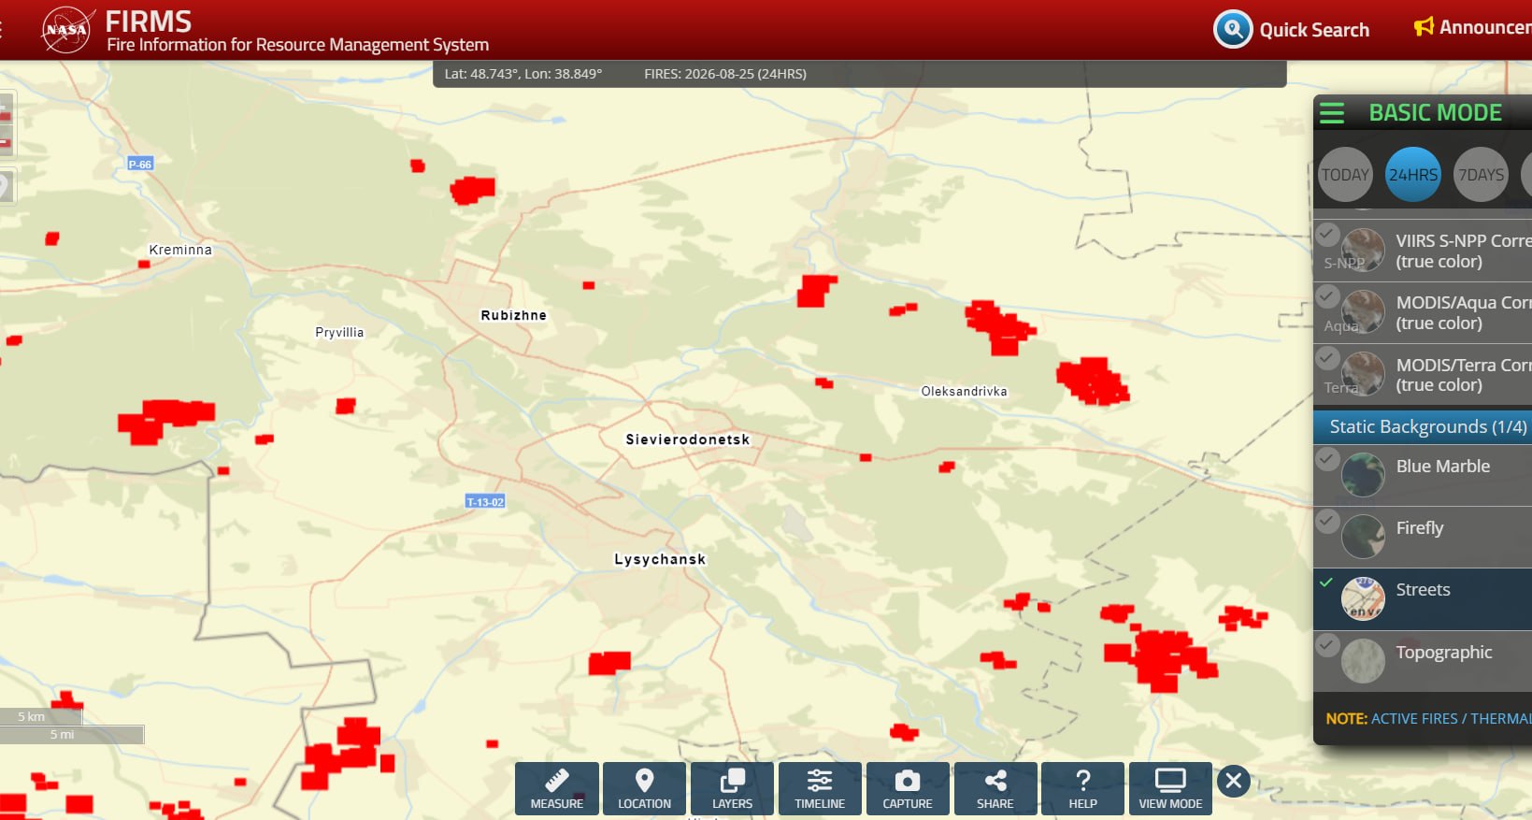Open the hamburger menu beside BASIC MODE
Screen dimensions: 1532x820
(x=1332, y=113)
